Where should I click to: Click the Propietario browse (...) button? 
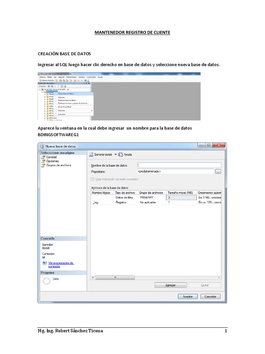click(x=218, y=172)
